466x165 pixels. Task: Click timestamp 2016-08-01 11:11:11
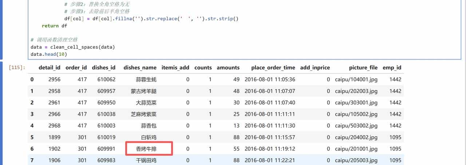click(270, 114)
